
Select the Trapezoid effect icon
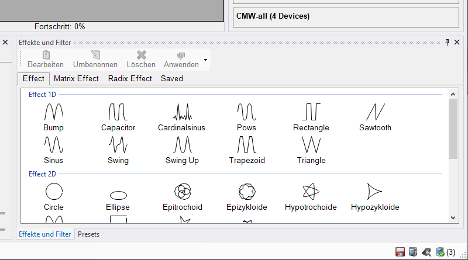(246, 144)
